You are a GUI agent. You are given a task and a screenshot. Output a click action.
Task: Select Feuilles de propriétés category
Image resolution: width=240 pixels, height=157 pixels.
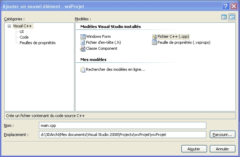pyautogui.click(x=38, y=43)
